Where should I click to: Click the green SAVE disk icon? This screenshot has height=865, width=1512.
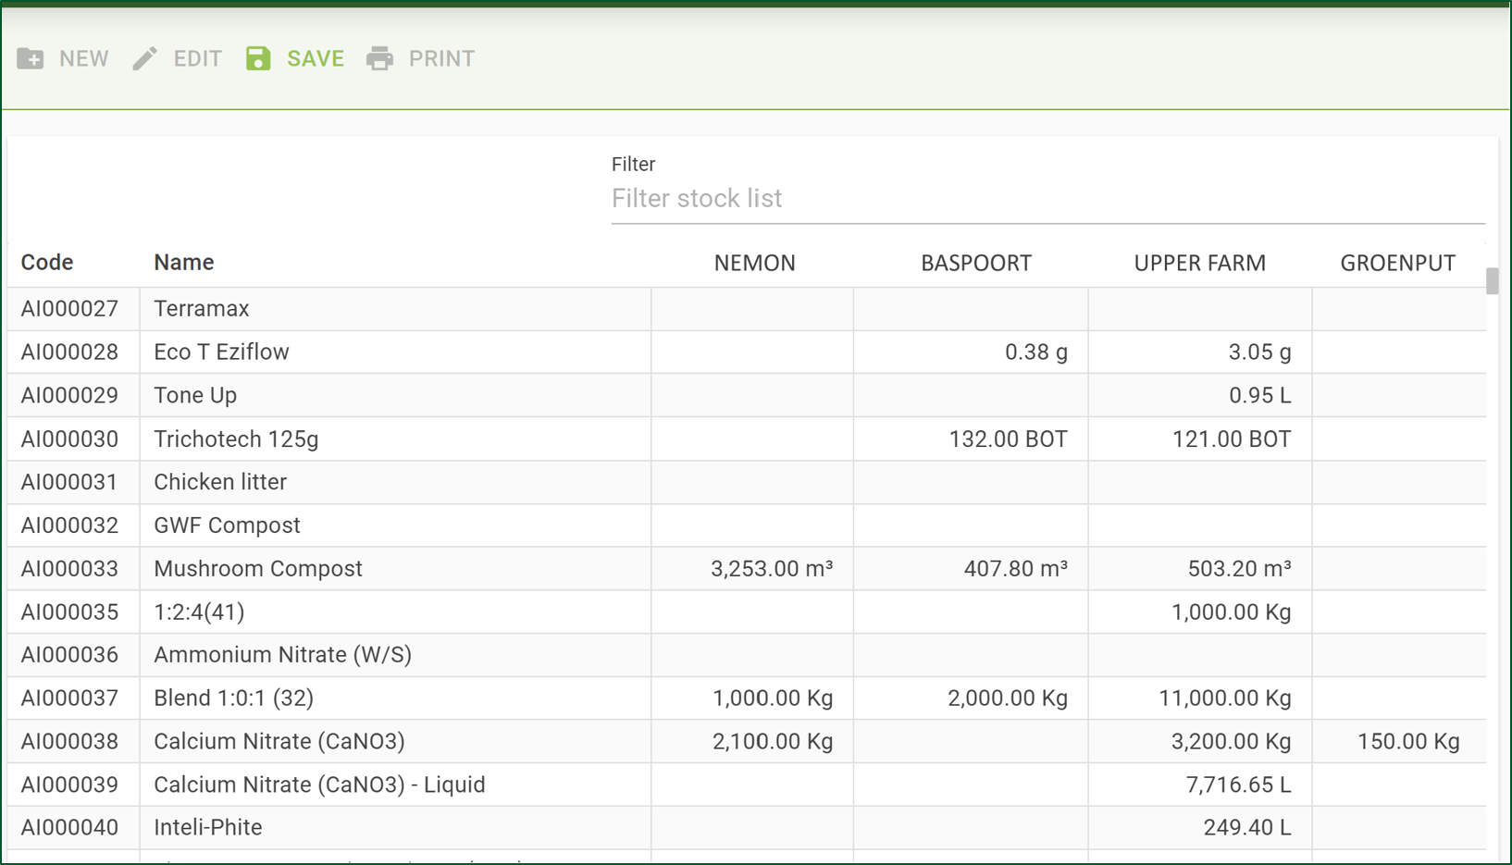pos(258,58)
